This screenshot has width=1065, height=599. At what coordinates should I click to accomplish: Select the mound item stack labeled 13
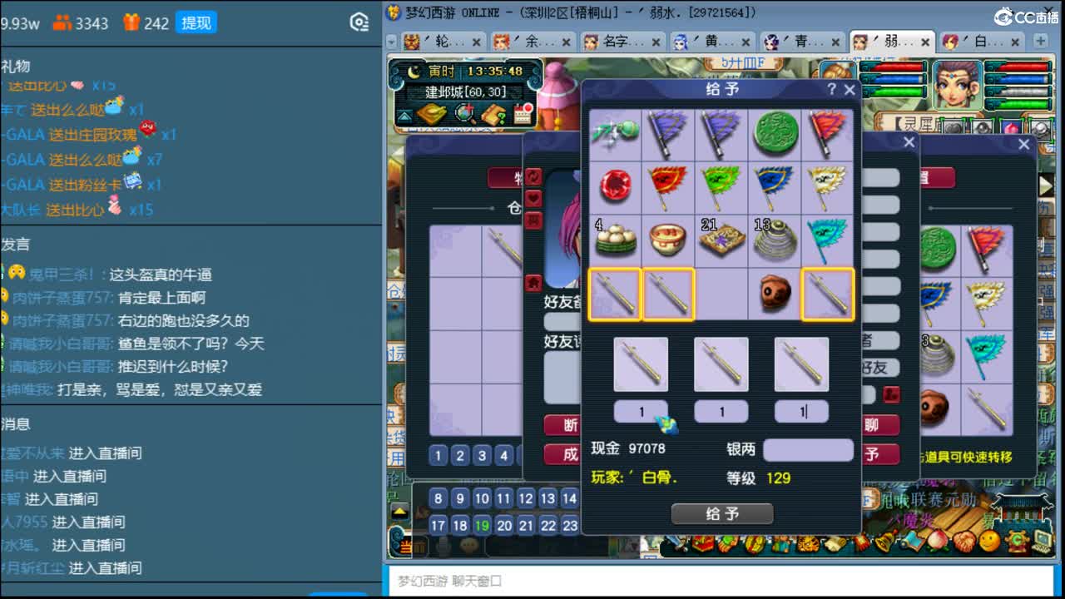774,240
